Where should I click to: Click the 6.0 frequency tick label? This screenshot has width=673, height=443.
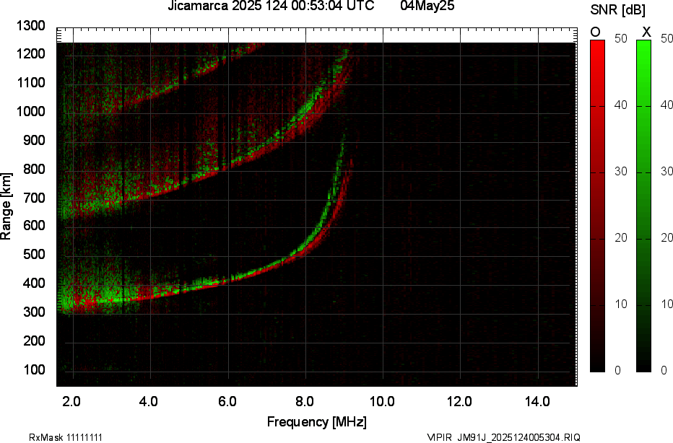coord(227,401)
